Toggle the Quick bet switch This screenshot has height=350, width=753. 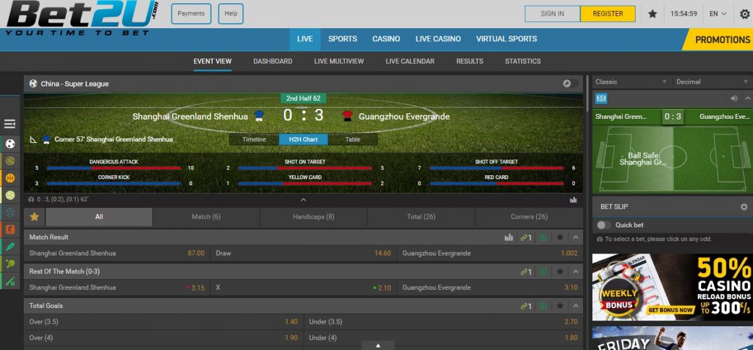604,225
